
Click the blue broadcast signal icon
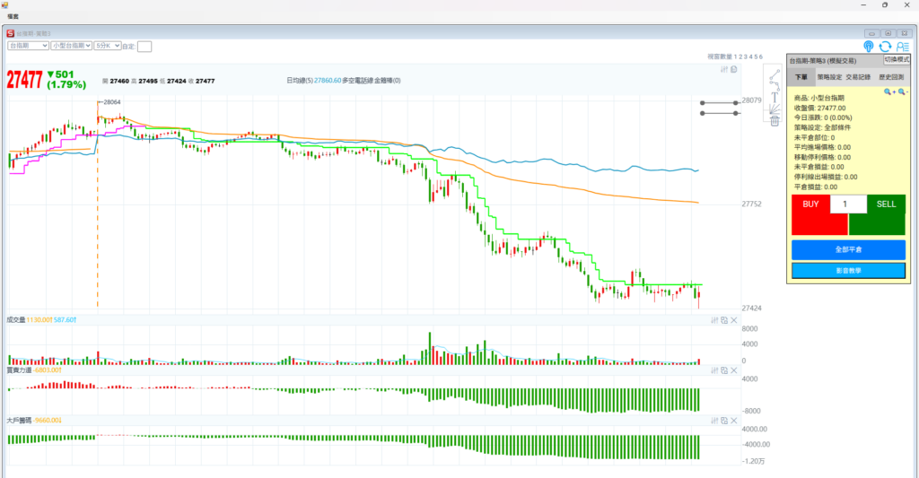pos(869,46)
